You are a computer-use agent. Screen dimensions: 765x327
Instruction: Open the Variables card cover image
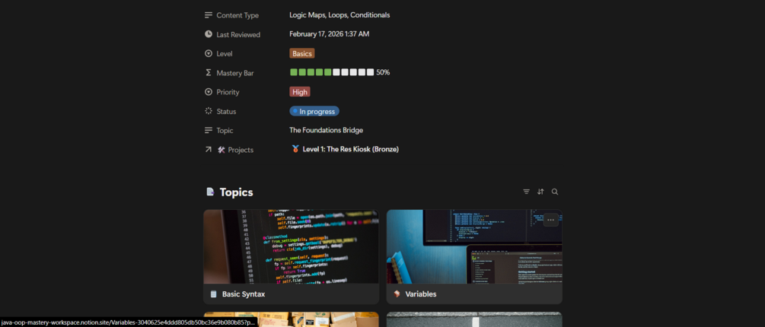coord(474,246)
